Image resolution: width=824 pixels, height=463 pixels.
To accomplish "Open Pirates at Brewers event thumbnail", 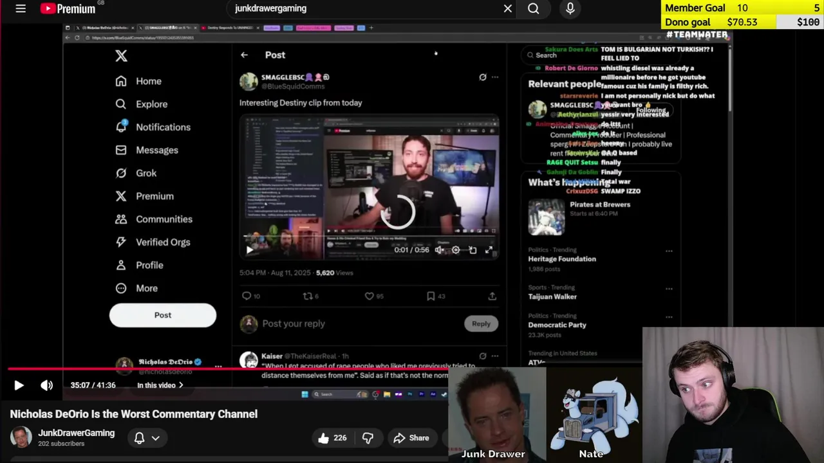I will [547, 217].
